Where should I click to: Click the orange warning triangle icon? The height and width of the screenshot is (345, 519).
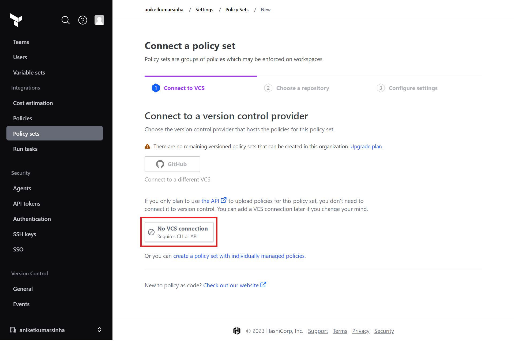tap(147, 146)
